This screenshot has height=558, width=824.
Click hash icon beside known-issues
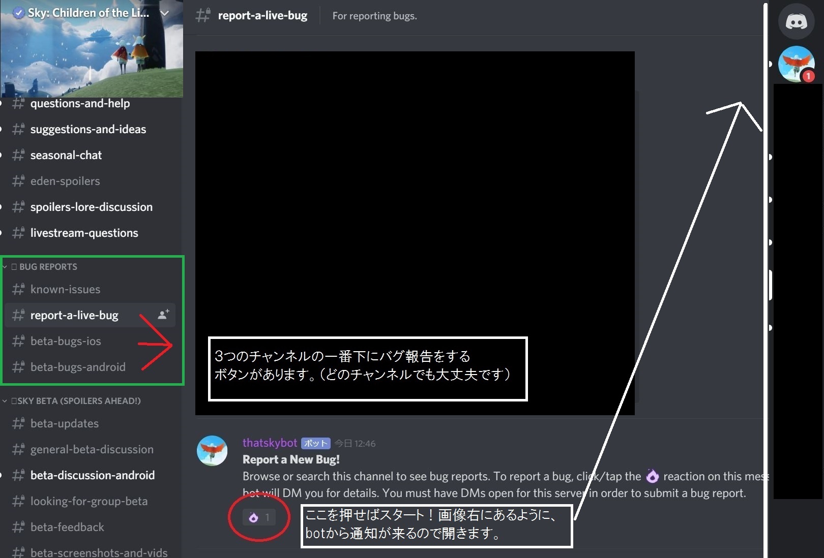coord(18,289)
